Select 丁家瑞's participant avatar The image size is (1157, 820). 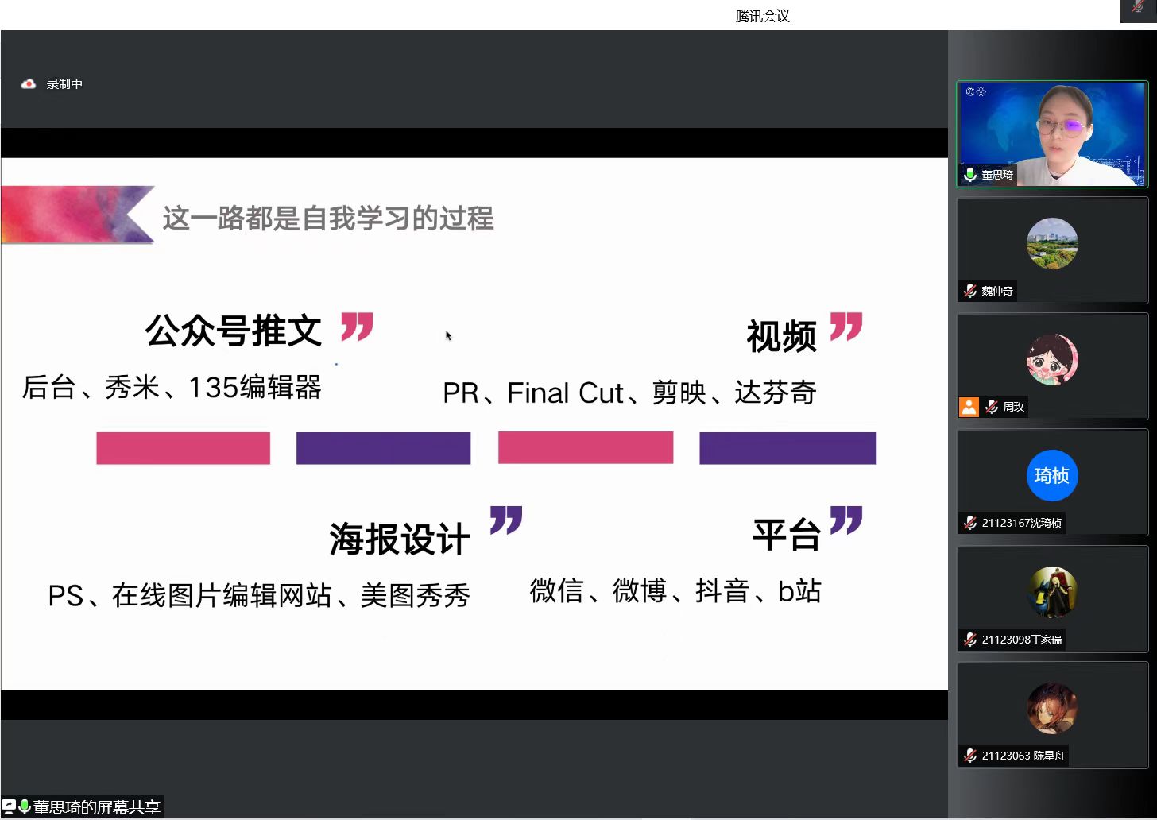(1052, 592)
